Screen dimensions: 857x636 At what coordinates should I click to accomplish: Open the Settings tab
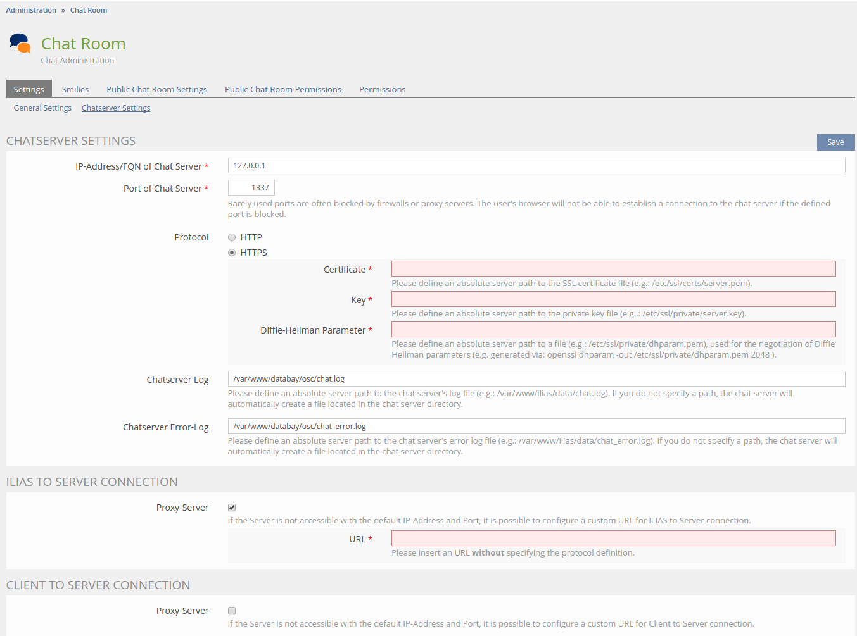click(x=29, y=89)
